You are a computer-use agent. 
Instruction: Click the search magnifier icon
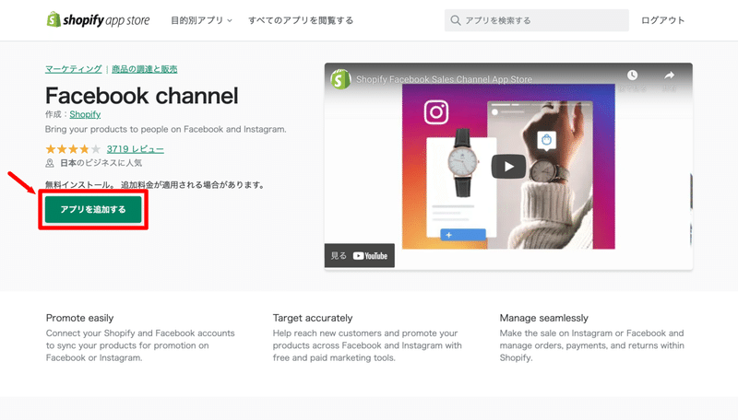(x=455, y=20)
